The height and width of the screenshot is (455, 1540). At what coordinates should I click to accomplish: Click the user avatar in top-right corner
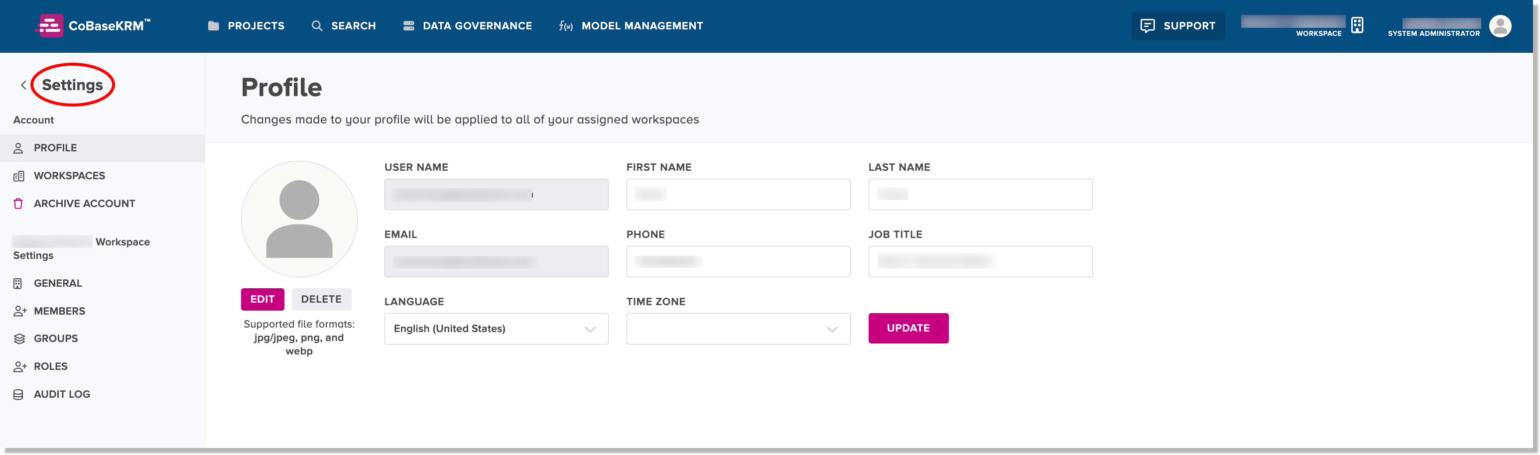coord(1501,26)
